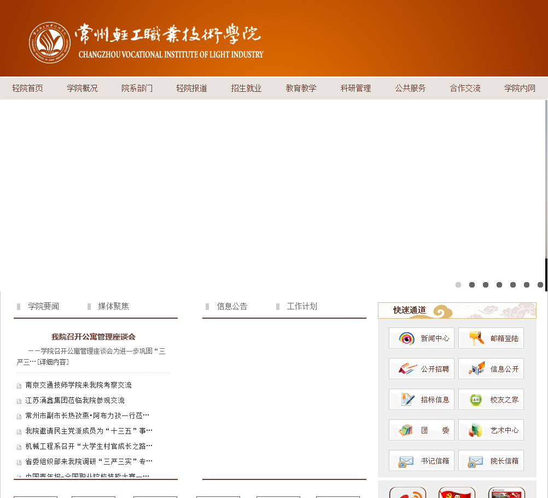Switch to the 工作计划 tab
Image resolution: width=548 pixels, height=498 pixels.
click(302, 306)
